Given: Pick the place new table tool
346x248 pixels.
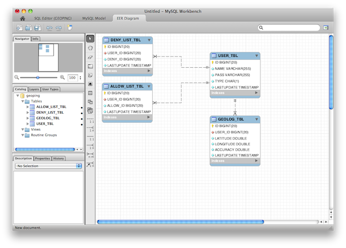Looking at the screenshot, I should click(x=90, y=93).
